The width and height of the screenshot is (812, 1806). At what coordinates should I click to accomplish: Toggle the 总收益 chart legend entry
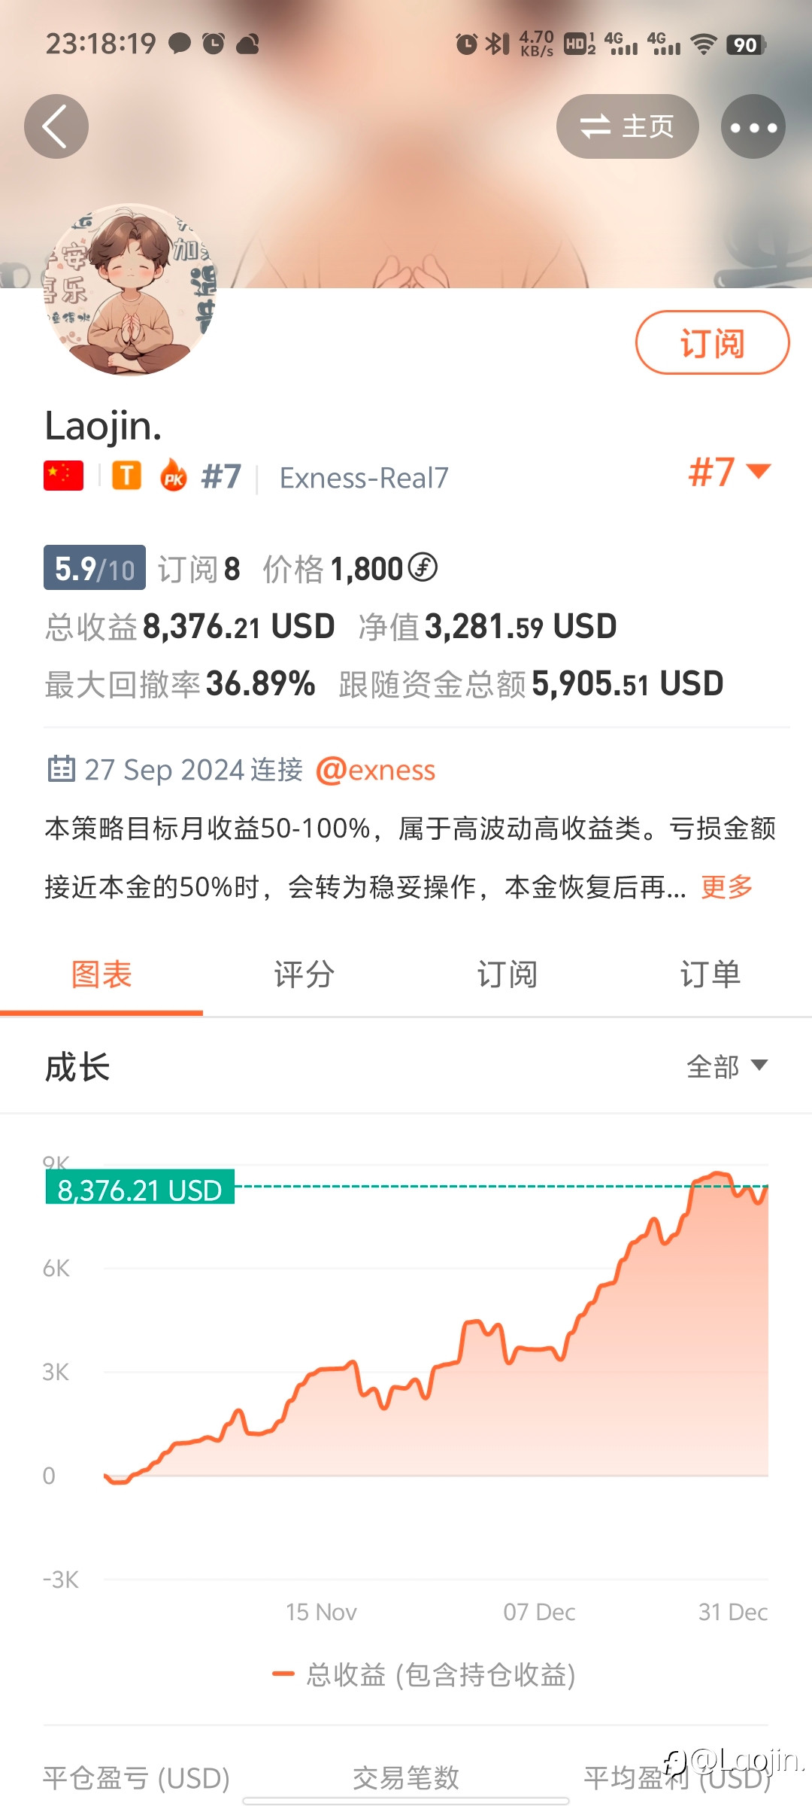(x=424, y=1674)
